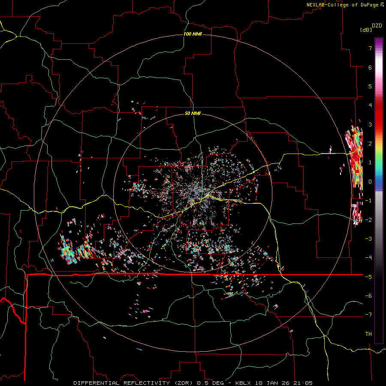Click the Differential Reflectivity KBLX caption

point(193,383)
